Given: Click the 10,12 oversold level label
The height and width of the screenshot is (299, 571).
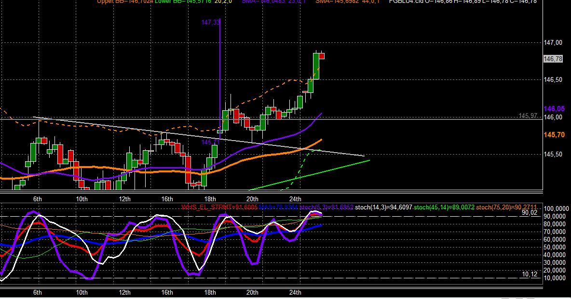Looking at the screenshot, I should [529, 274].
